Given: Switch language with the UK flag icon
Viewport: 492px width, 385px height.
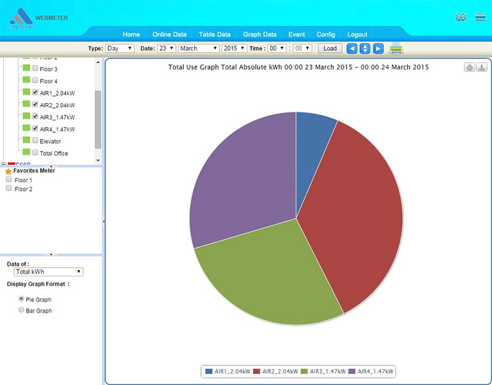Looking at the screenshot, I should [x=461, y=17].
